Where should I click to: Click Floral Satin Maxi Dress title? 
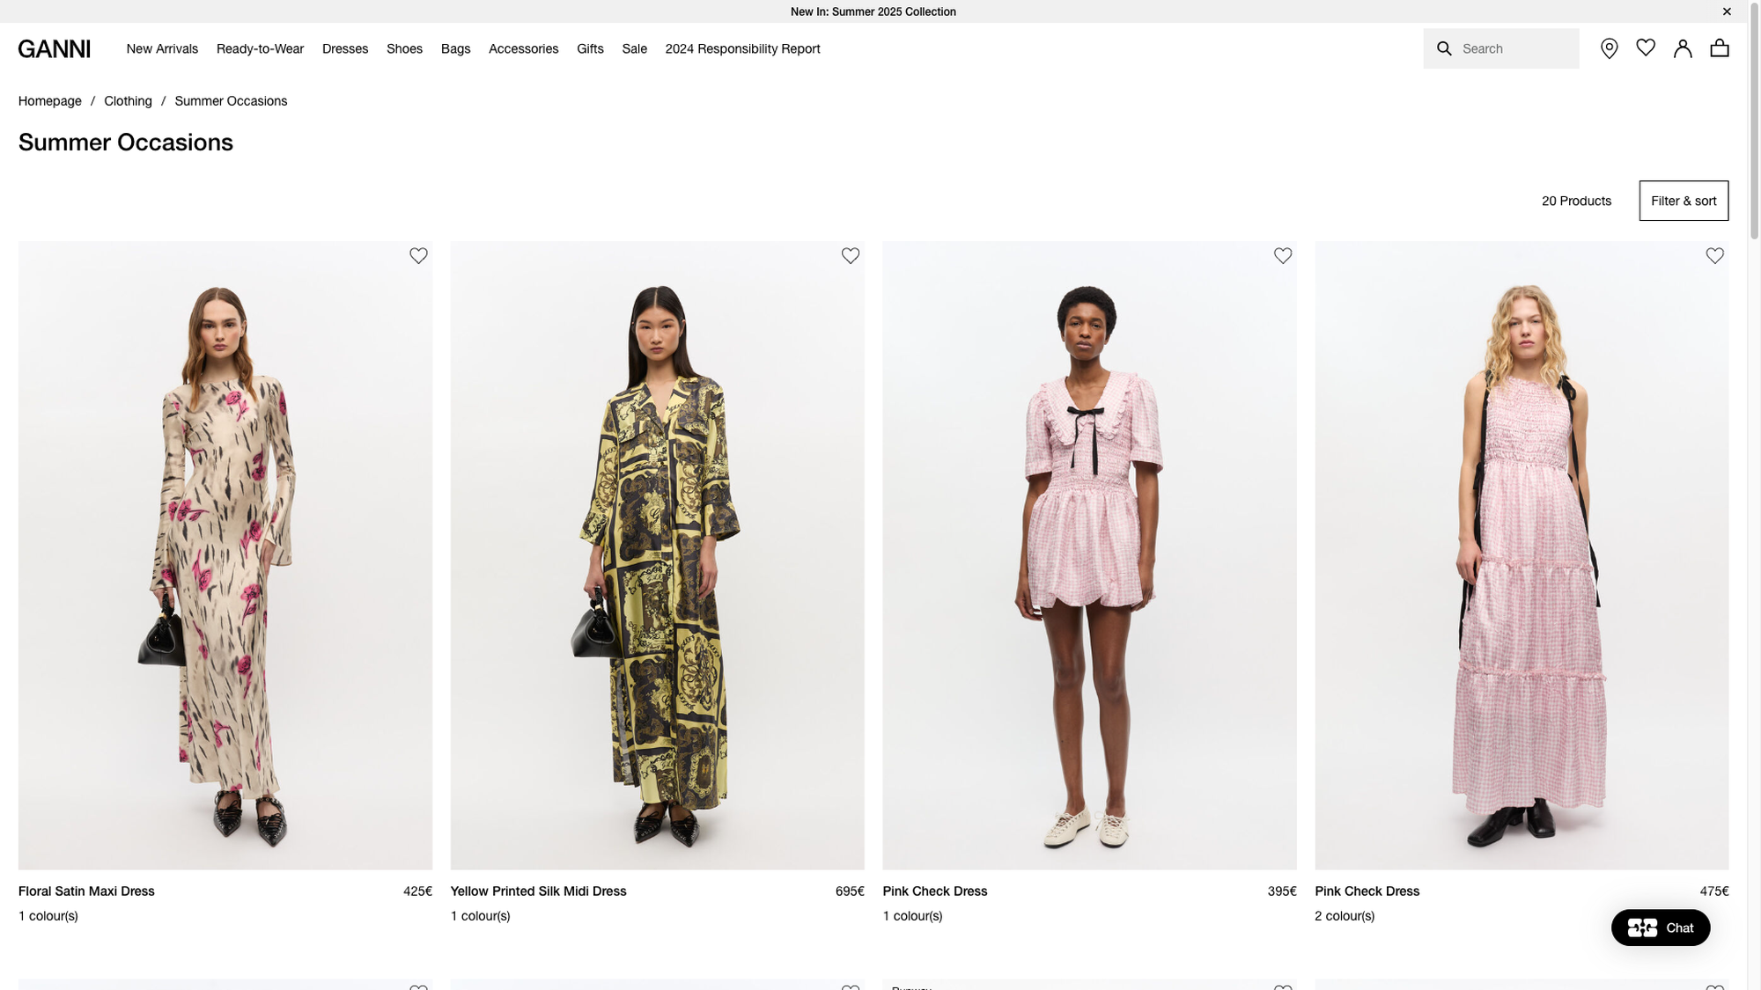(86, 891)
